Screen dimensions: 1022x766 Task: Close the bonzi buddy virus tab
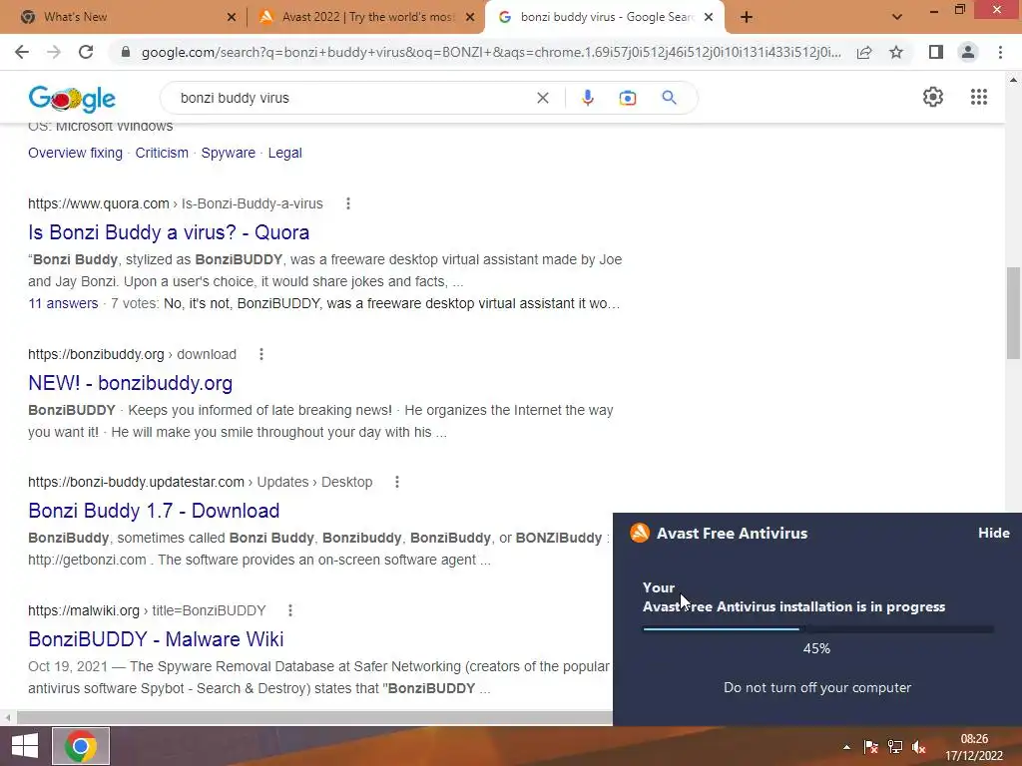click(709, 17)
